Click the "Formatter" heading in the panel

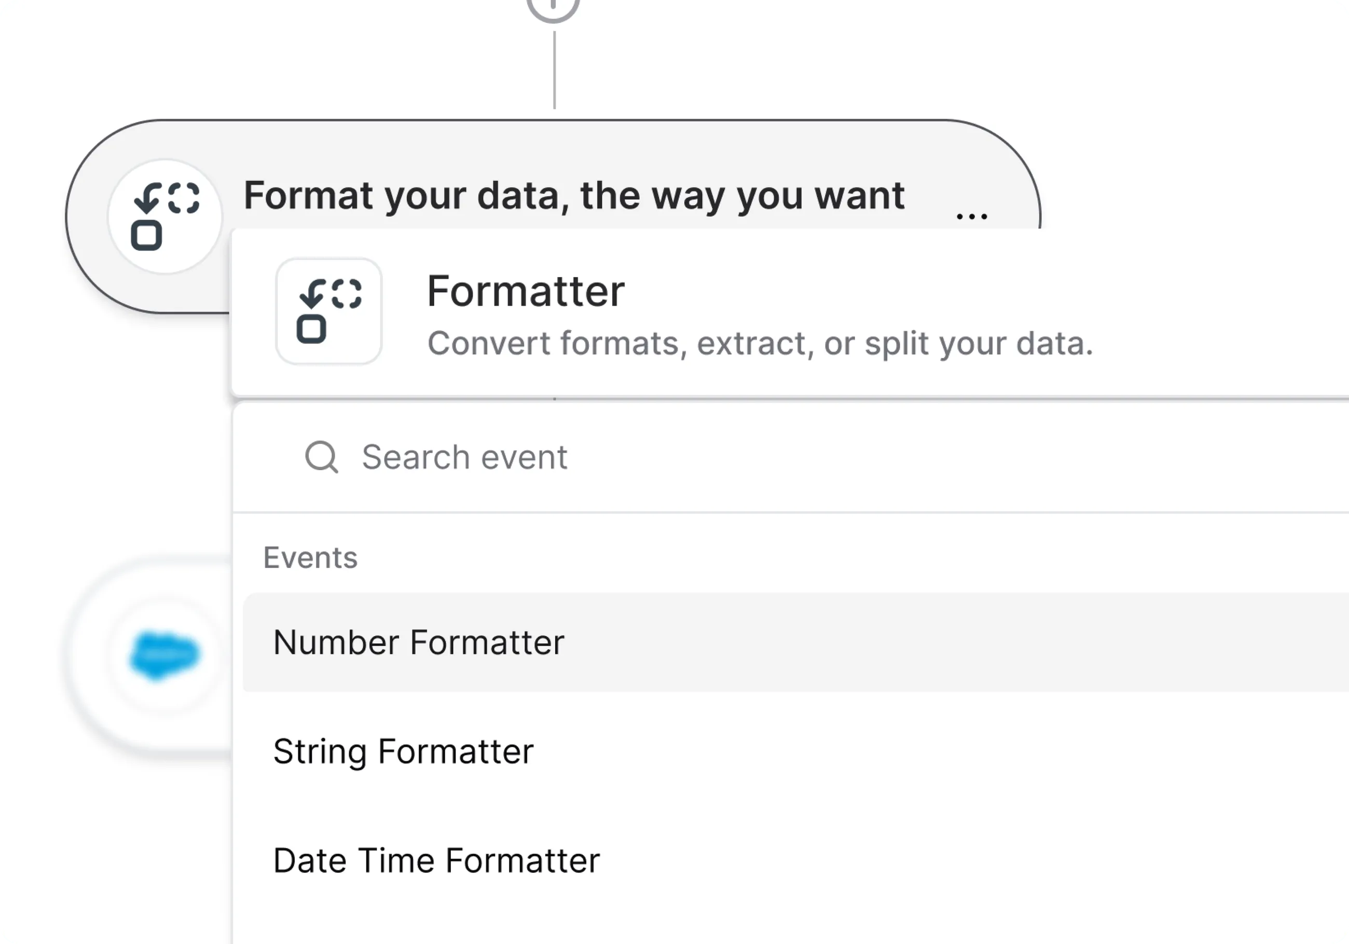525,291
